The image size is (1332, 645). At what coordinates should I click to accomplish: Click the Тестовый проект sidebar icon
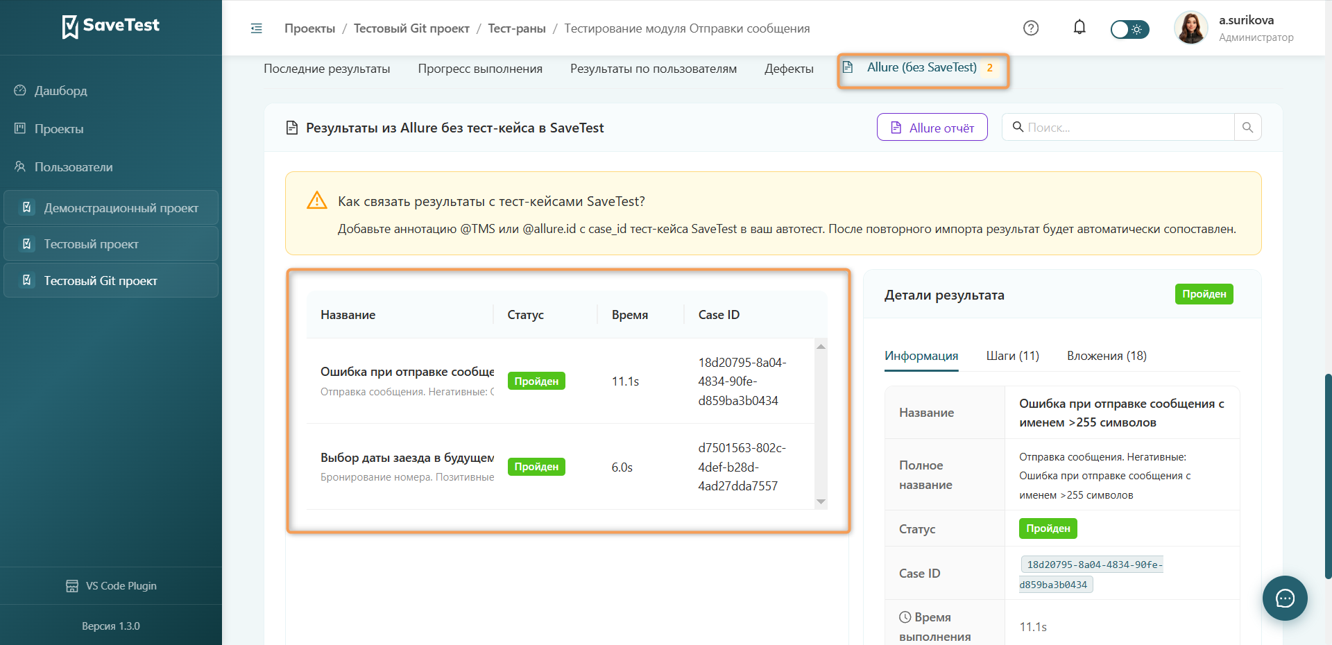pyautogui.click(x=27, y=244)
